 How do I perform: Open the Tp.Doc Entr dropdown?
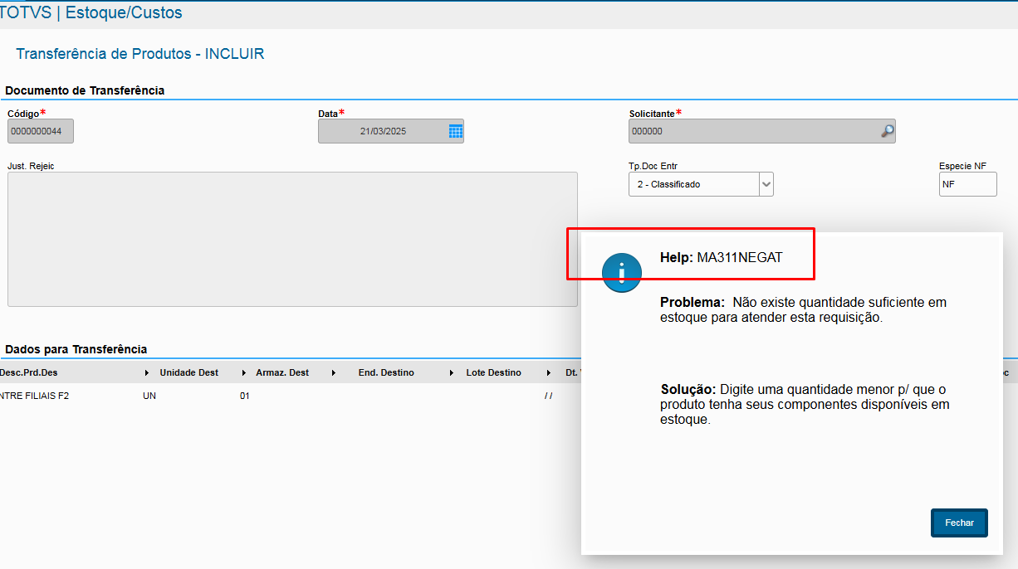[x=766, y=184]
